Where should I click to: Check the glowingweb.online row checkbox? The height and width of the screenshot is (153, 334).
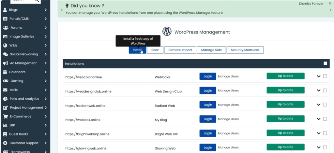325,147
